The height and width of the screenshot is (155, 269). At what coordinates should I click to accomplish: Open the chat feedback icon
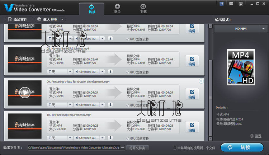[231, 4]
